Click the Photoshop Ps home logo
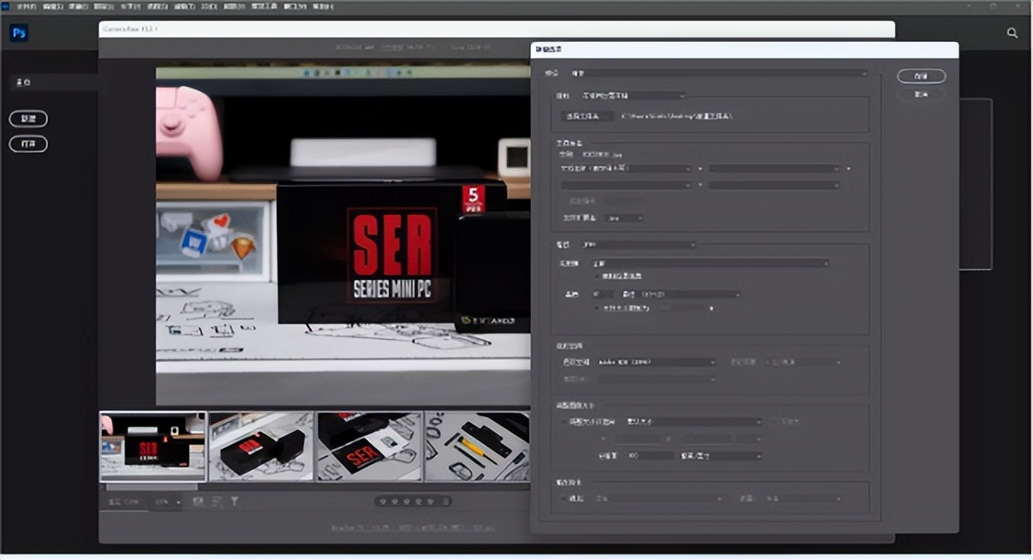 [x=19, y=33]
